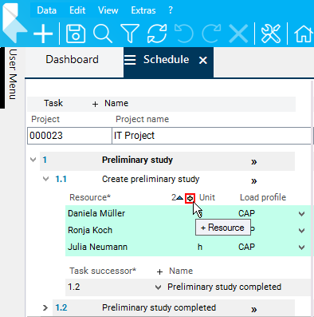Click the Undo toolbar icon

(184, 34)
